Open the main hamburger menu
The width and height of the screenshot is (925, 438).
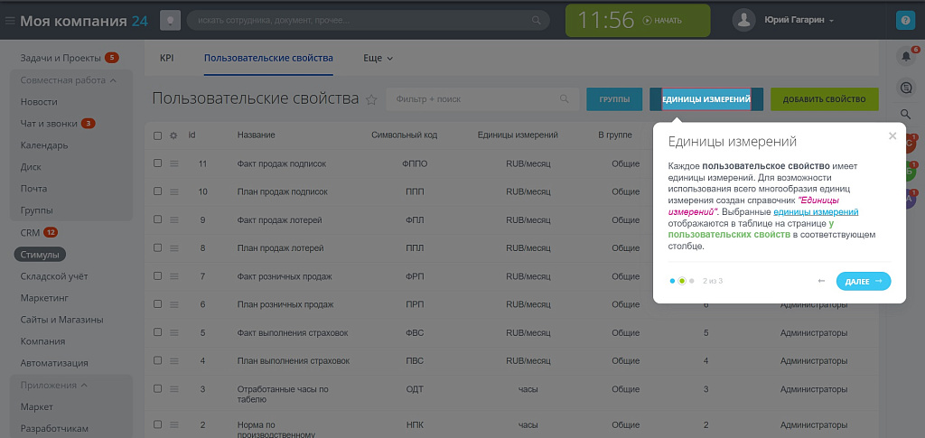[x=10, y=20]
